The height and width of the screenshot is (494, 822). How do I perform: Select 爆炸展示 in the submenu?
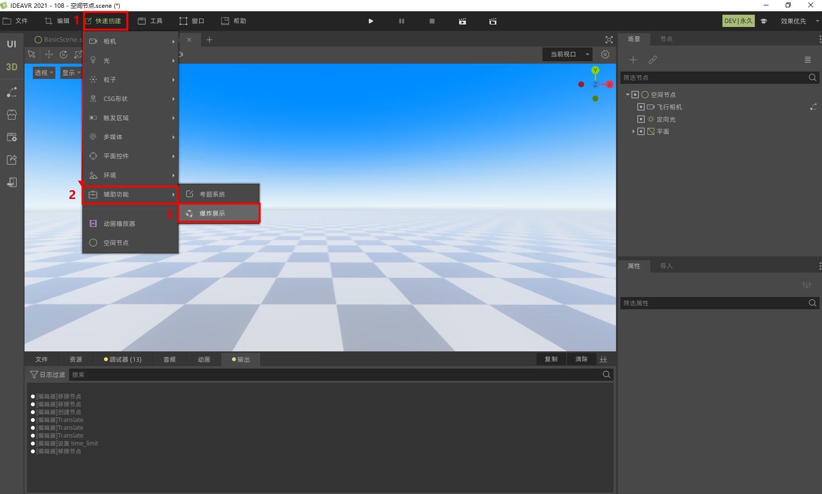pos(219,213)
